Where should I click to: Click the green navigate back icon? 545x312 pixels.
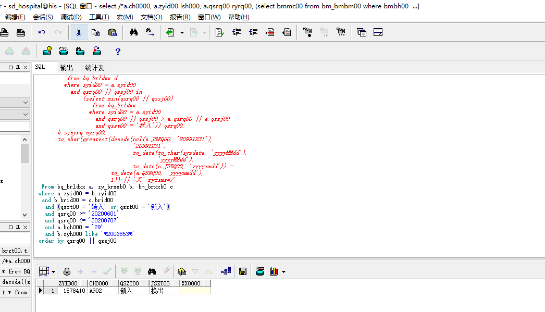[170, 32]
